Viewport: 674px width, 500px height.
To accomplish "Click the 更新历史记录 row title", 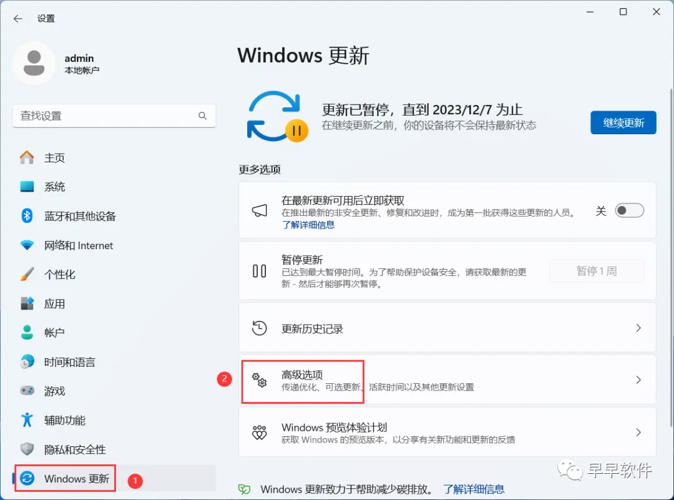I will pyautogui.click(x=312, y=329).
